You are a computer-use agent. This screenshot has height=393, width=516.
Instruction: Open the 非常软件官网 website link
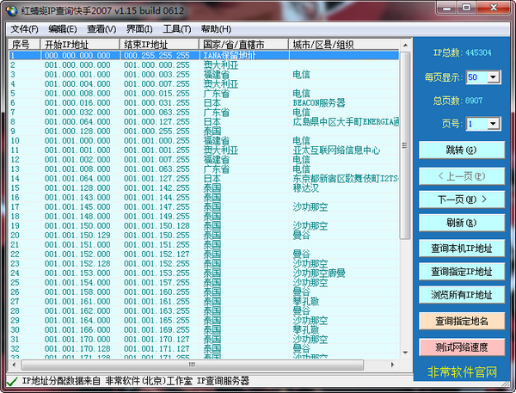(462, 372)
